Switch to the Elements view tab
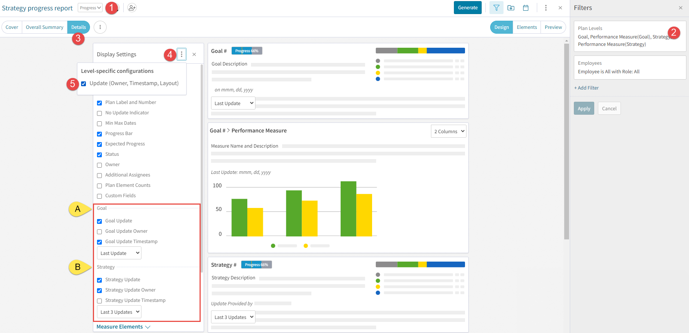 pos(526,27)
